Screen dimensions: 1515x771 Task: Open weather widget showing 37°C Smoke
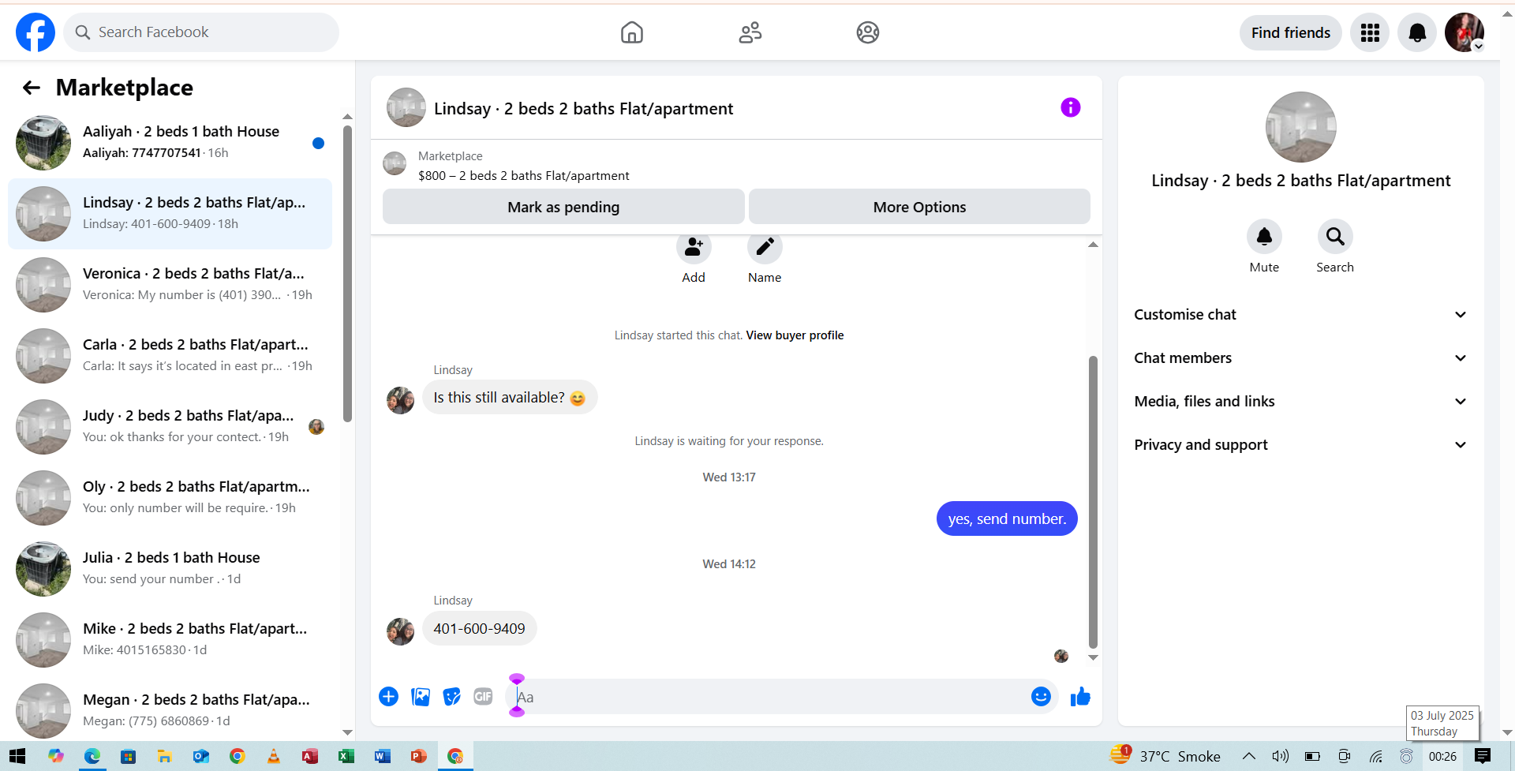[x=1165, y=756]
